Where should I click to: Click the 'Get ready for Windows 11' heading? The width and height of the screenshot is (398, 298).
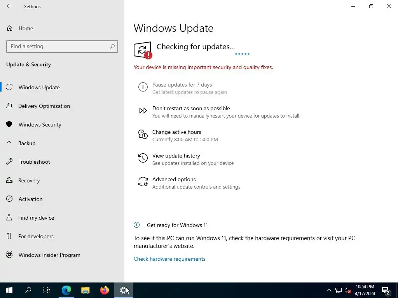point(177,225)
